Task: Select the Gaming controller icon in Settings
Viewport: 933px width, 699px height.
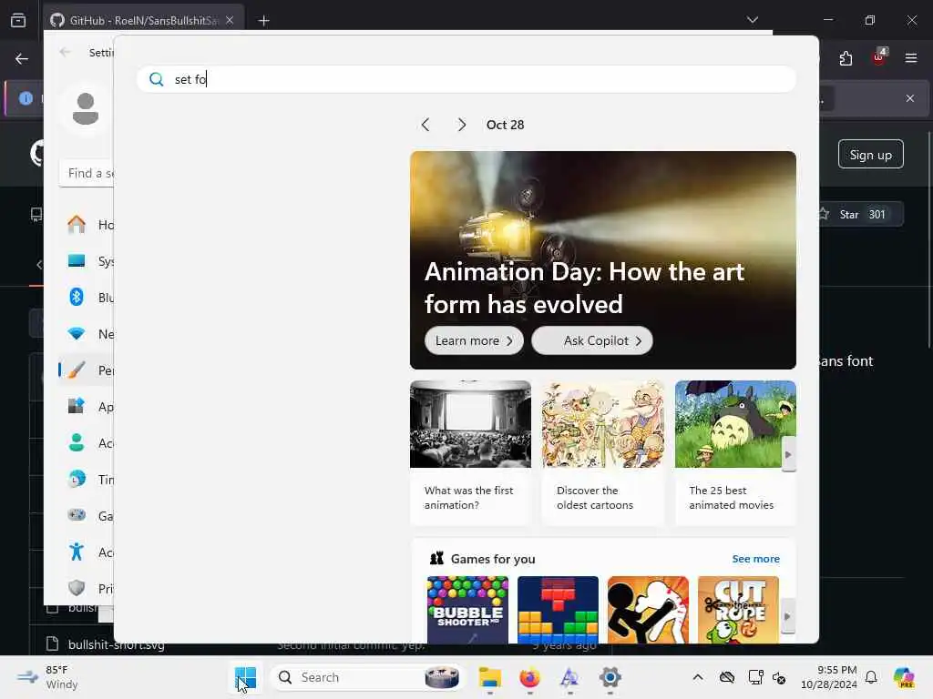Action: point(77,515)
